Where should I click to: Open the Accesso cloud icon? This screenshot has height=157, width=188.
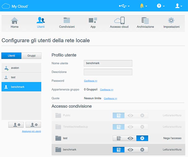coord(119,21)
